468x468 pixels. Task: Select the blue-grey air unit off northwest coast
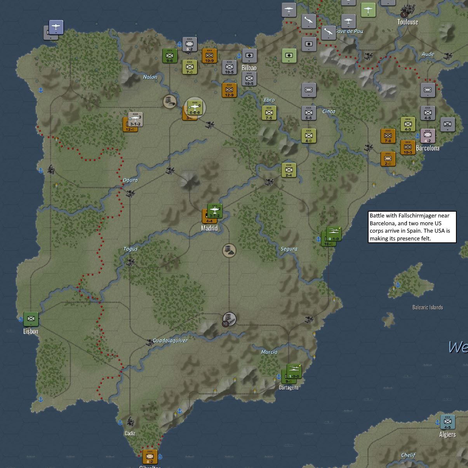(56, 27)
